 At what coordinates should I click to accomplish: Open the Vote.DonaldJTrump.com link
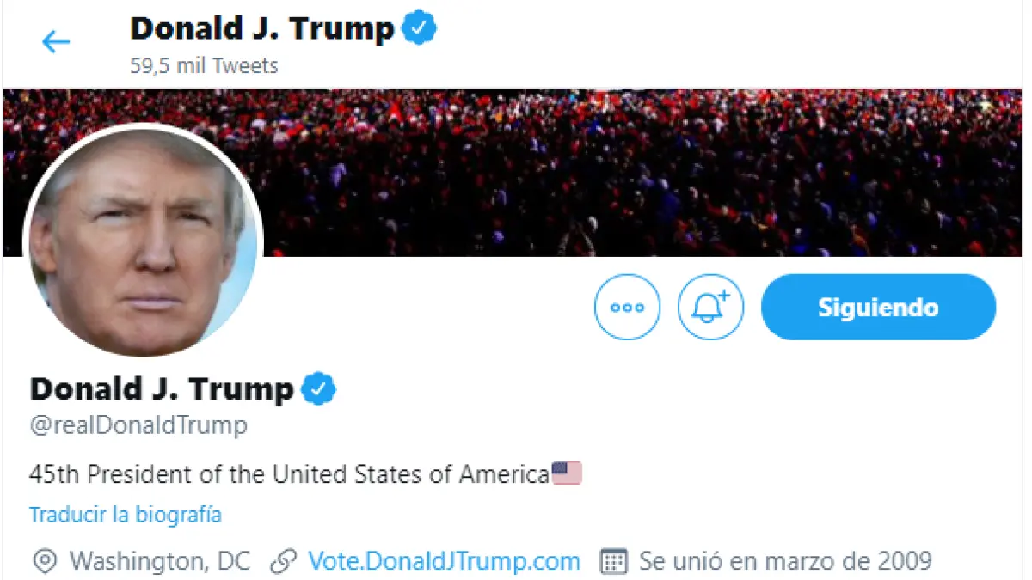click(x=444, y=562)
